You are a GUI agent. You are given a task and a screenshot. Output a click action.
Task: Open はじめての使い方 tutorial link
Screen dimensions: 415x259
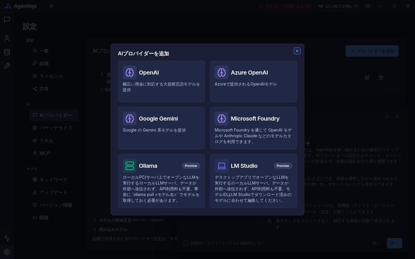click(x=338, y=6)
